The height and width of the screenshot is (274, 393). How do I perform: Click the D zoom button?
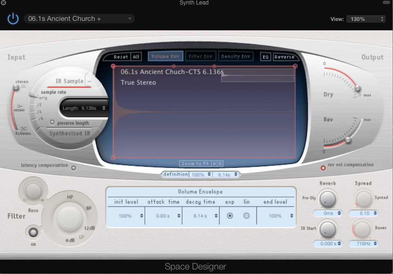220,163
